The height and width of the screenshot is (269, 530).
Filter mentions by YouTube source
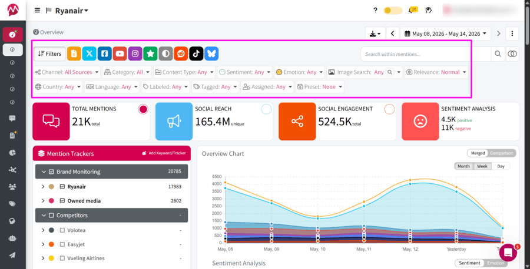(x=120, y=53)
